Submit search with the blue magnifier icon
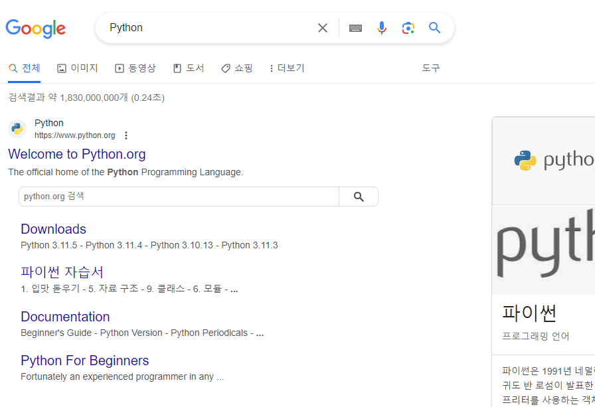Viewport: 595px width, 407px height. [x=434, y=28]
